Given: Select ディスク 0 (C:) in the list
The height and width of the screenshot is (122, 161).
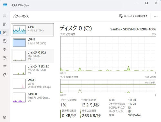Looking at the screenshot, I should click(x=32, y=56).
